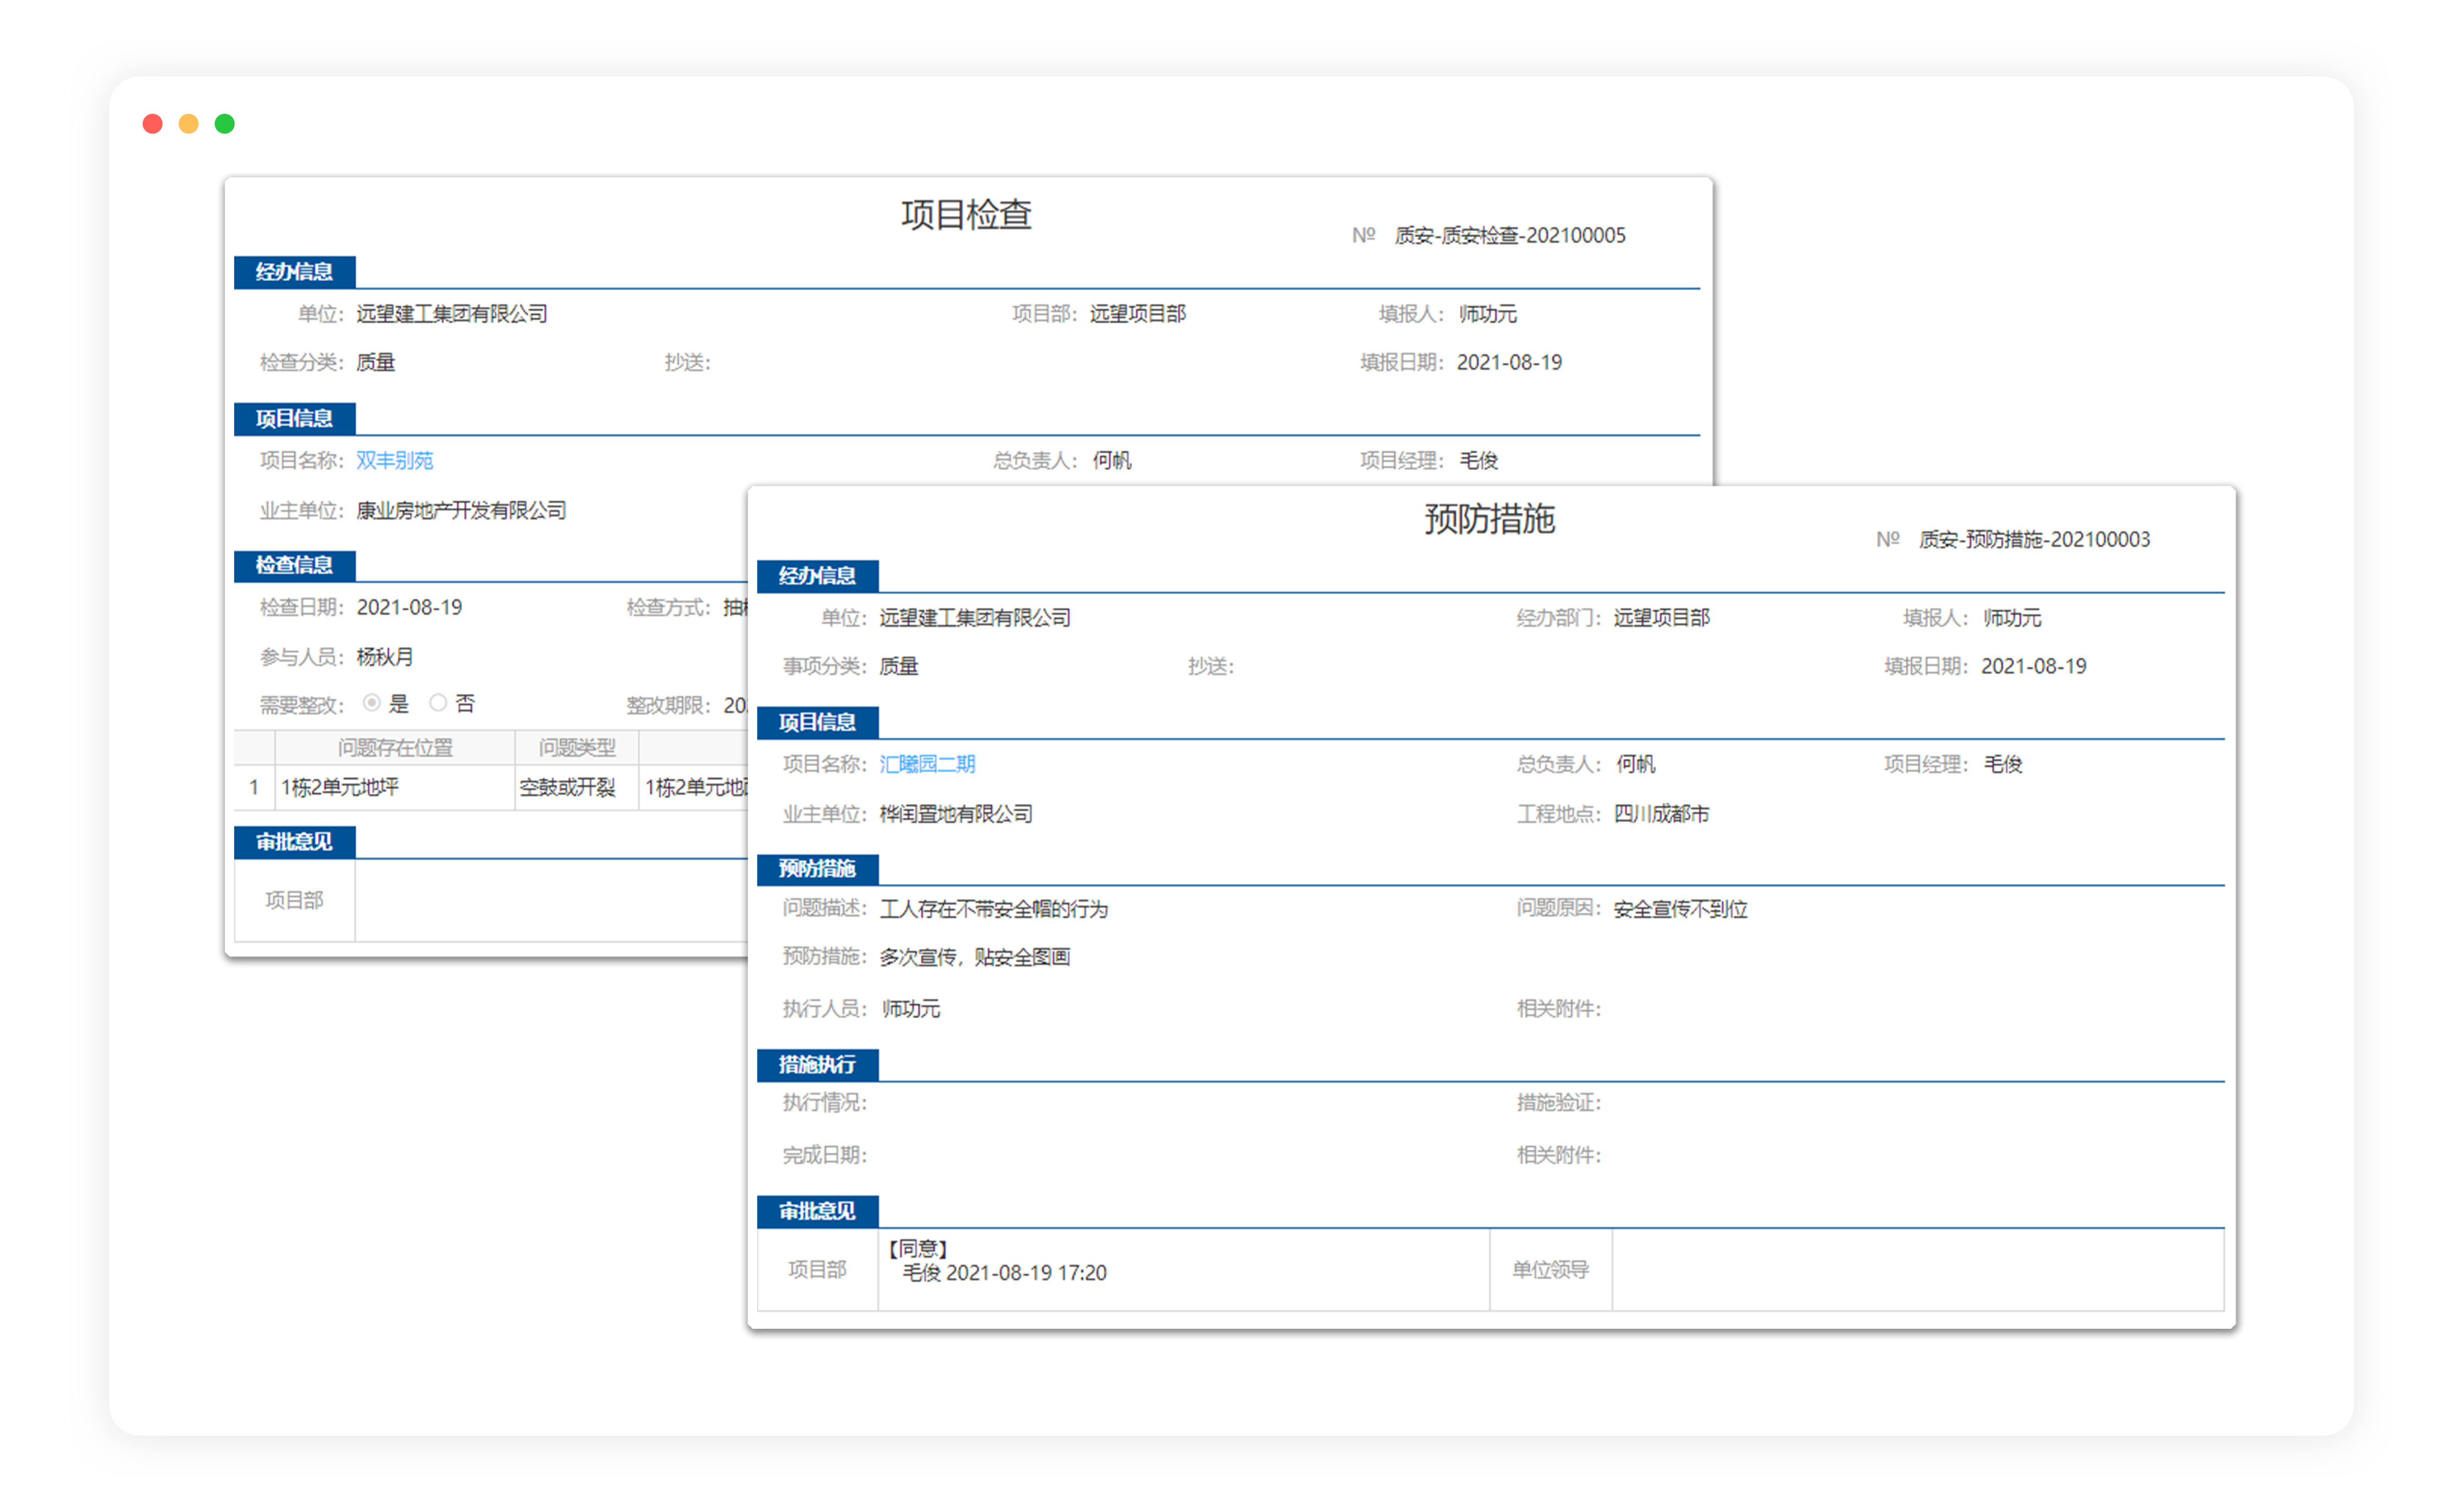Click the 问题存在位置 column header
2463x1512 pixels.
tap(395, 747)
